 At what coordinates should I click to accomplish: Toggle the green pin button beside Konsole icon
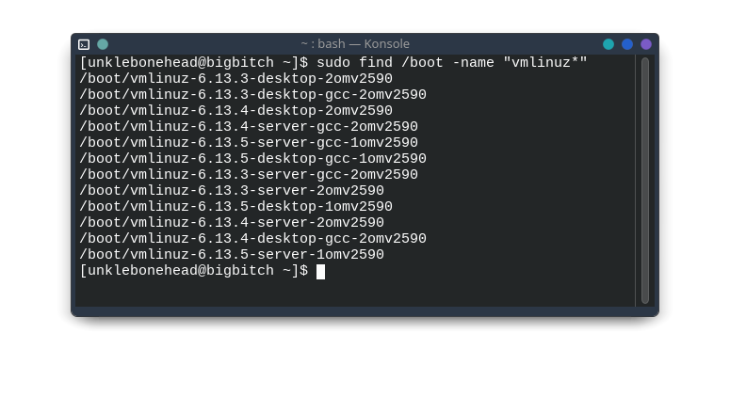103,44
